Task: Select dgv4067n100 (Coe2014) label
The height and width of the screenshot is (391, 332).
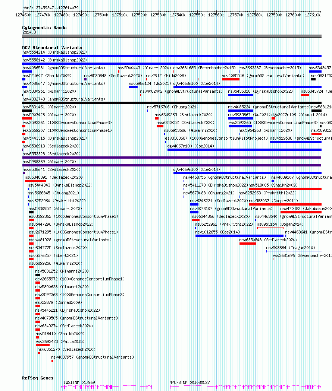Action: point(191,146)
